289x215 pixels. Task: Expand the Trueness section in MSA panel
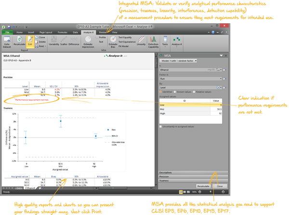point(193,181)
